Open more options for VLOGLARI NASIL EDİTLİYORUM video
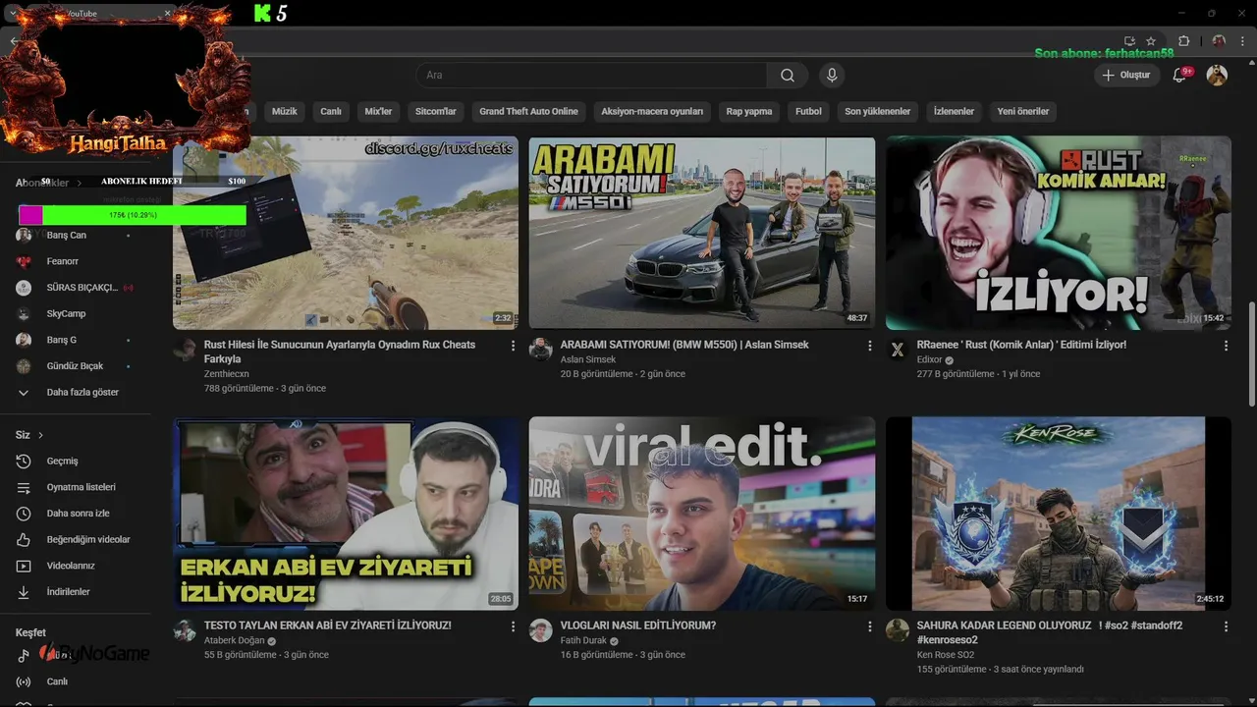The image size is (1257, 707). [x=869, y=626]
